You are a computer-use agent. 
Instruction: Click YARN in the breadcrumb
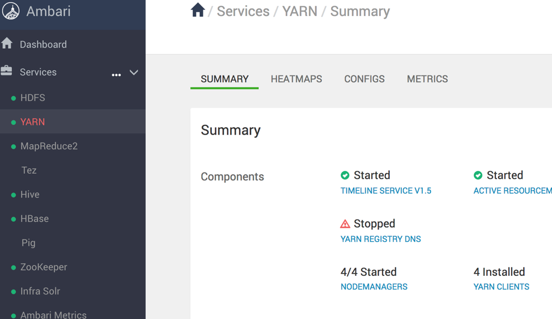point(300,11)
